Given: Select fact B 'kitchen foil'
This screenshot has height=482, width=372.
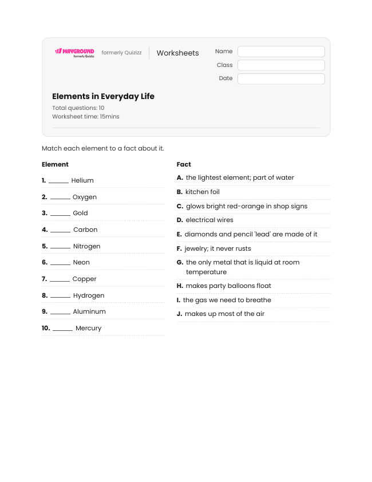Looking at the screenshot, I should pyautogui.click(x=254, y=192).
